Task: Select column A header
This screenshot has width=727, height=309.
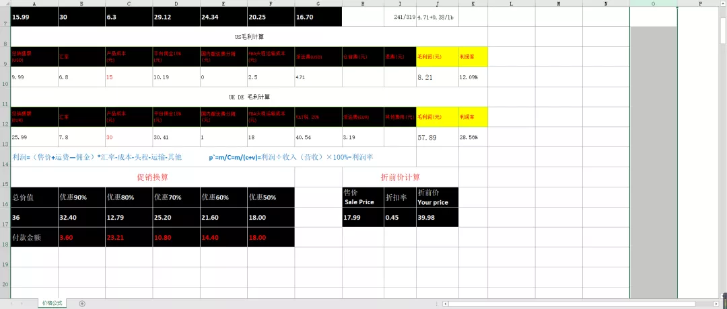Action: 34,3
